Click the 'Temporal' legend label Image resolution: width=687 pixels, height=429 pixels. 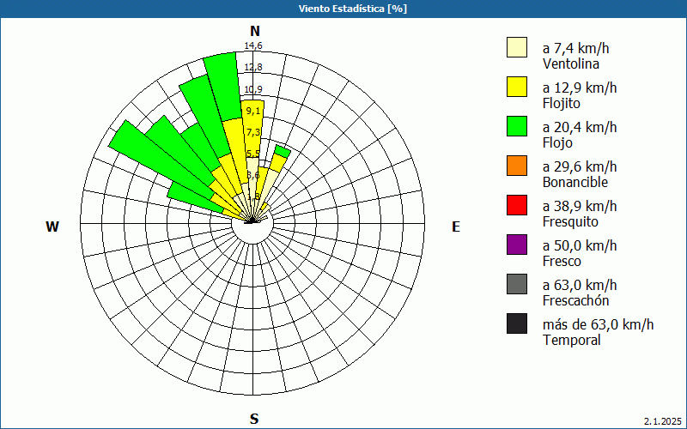pyautogui.click(x=572, y=340)
